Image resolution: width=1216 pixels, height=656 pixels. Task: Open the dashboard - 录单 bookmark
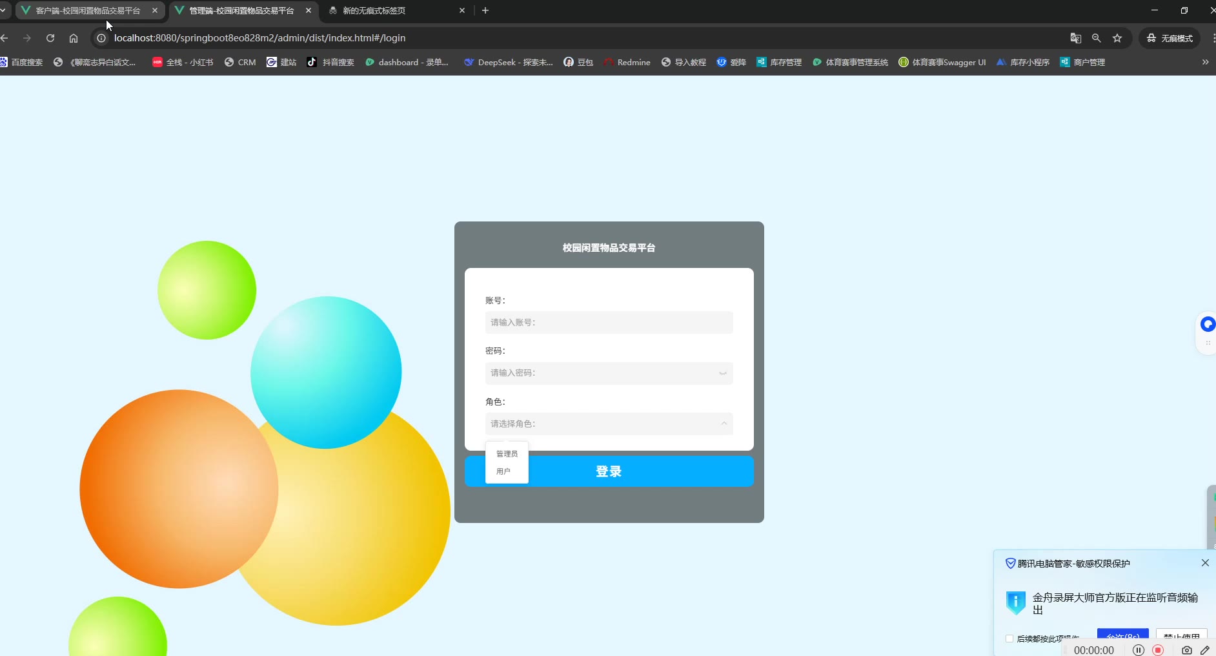pos(407,62)
